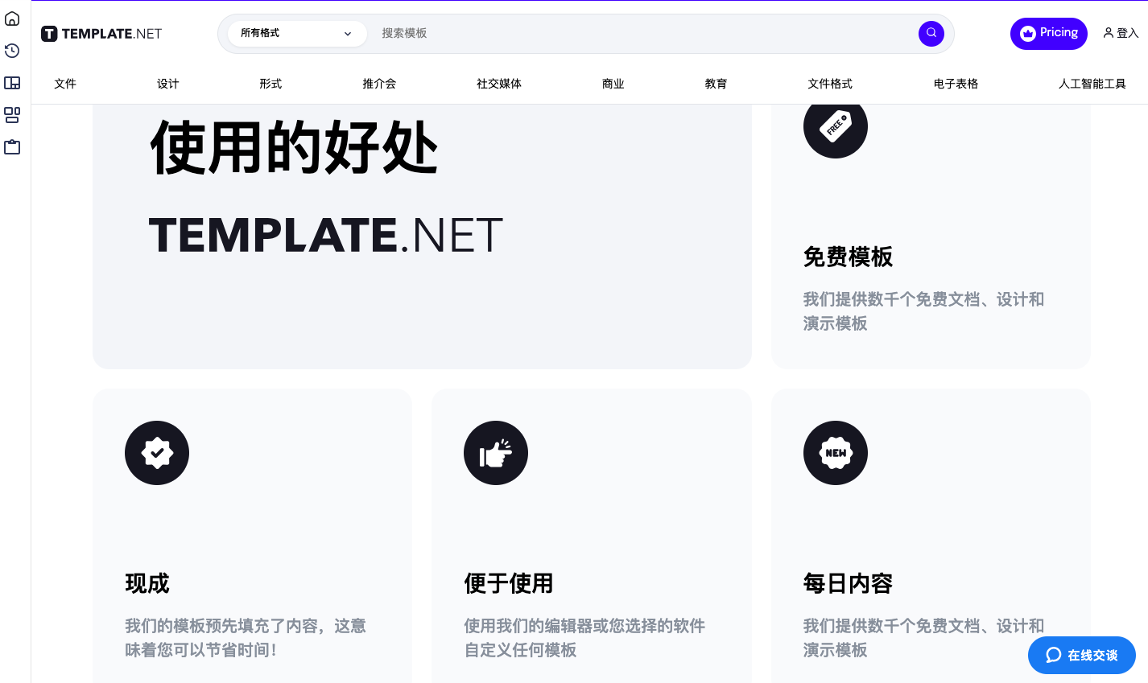Switch to the 设计 menu item

pos(167,83)
